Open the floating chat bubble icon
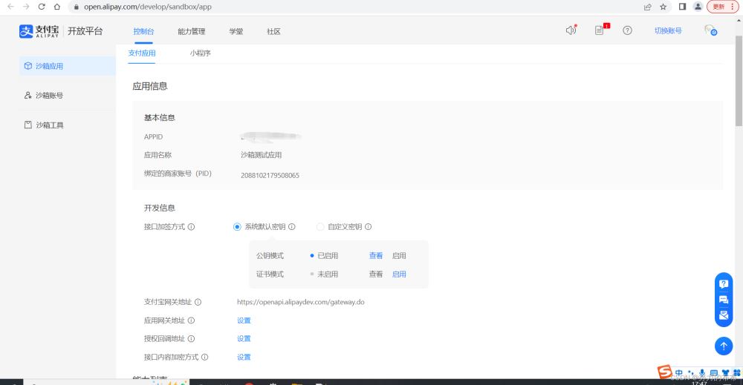This screenshot has height=385, width=743. [724, 300]
